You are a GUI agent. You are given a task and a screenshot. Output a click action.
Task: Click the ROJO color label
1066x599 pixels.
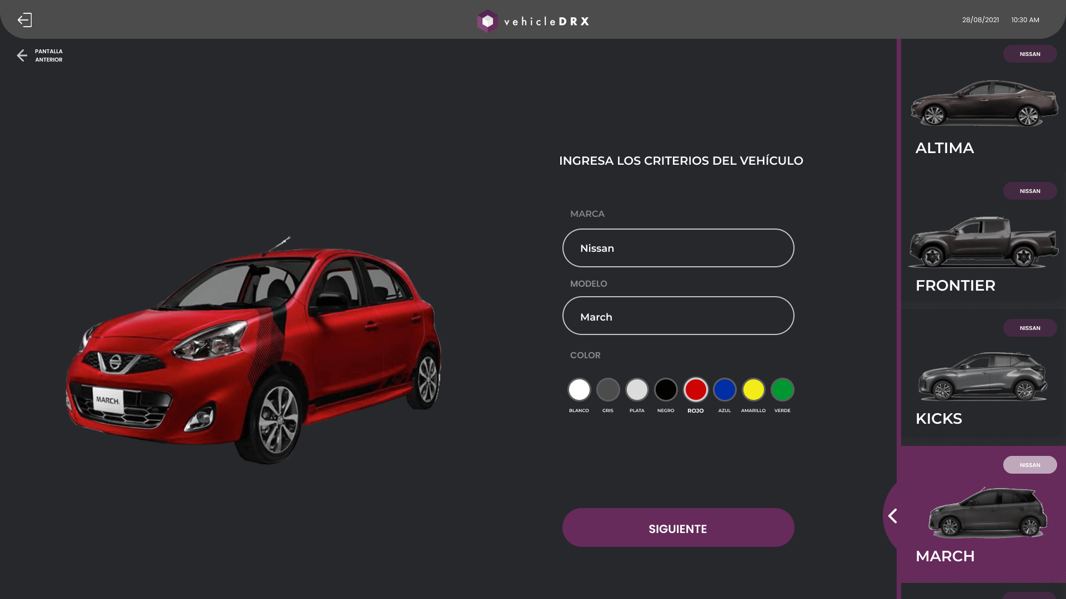(x=696, y=411)
